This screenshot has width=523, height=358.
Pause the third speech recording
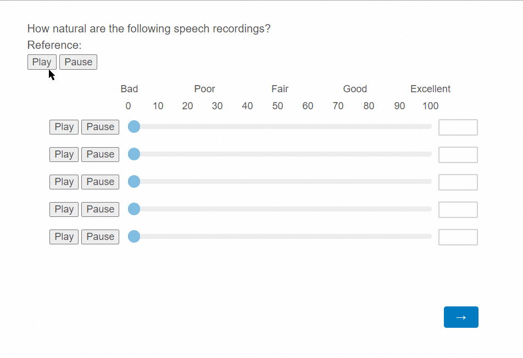[100, 182]
